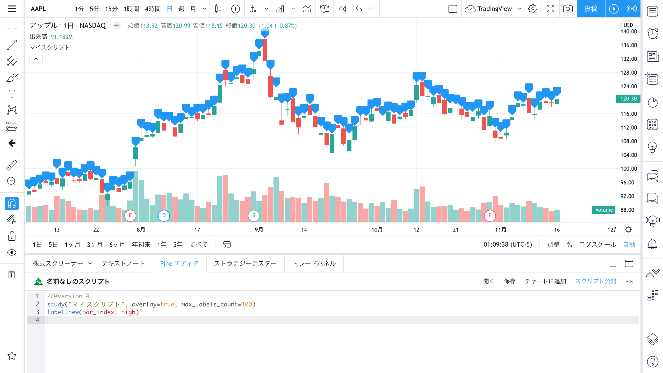The width and height of the screenshot is (663, 373).
Task: Open the alarm clock alerts panel
Action: tap(653, 33)
